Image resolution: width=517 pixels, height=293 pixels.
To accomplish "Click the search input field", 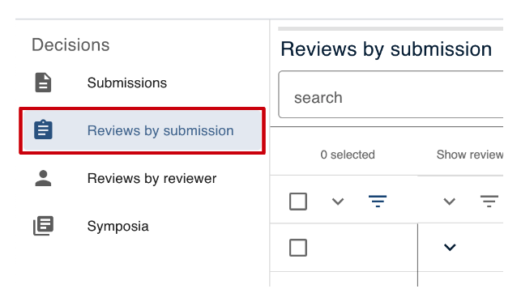I will point(391,95).
